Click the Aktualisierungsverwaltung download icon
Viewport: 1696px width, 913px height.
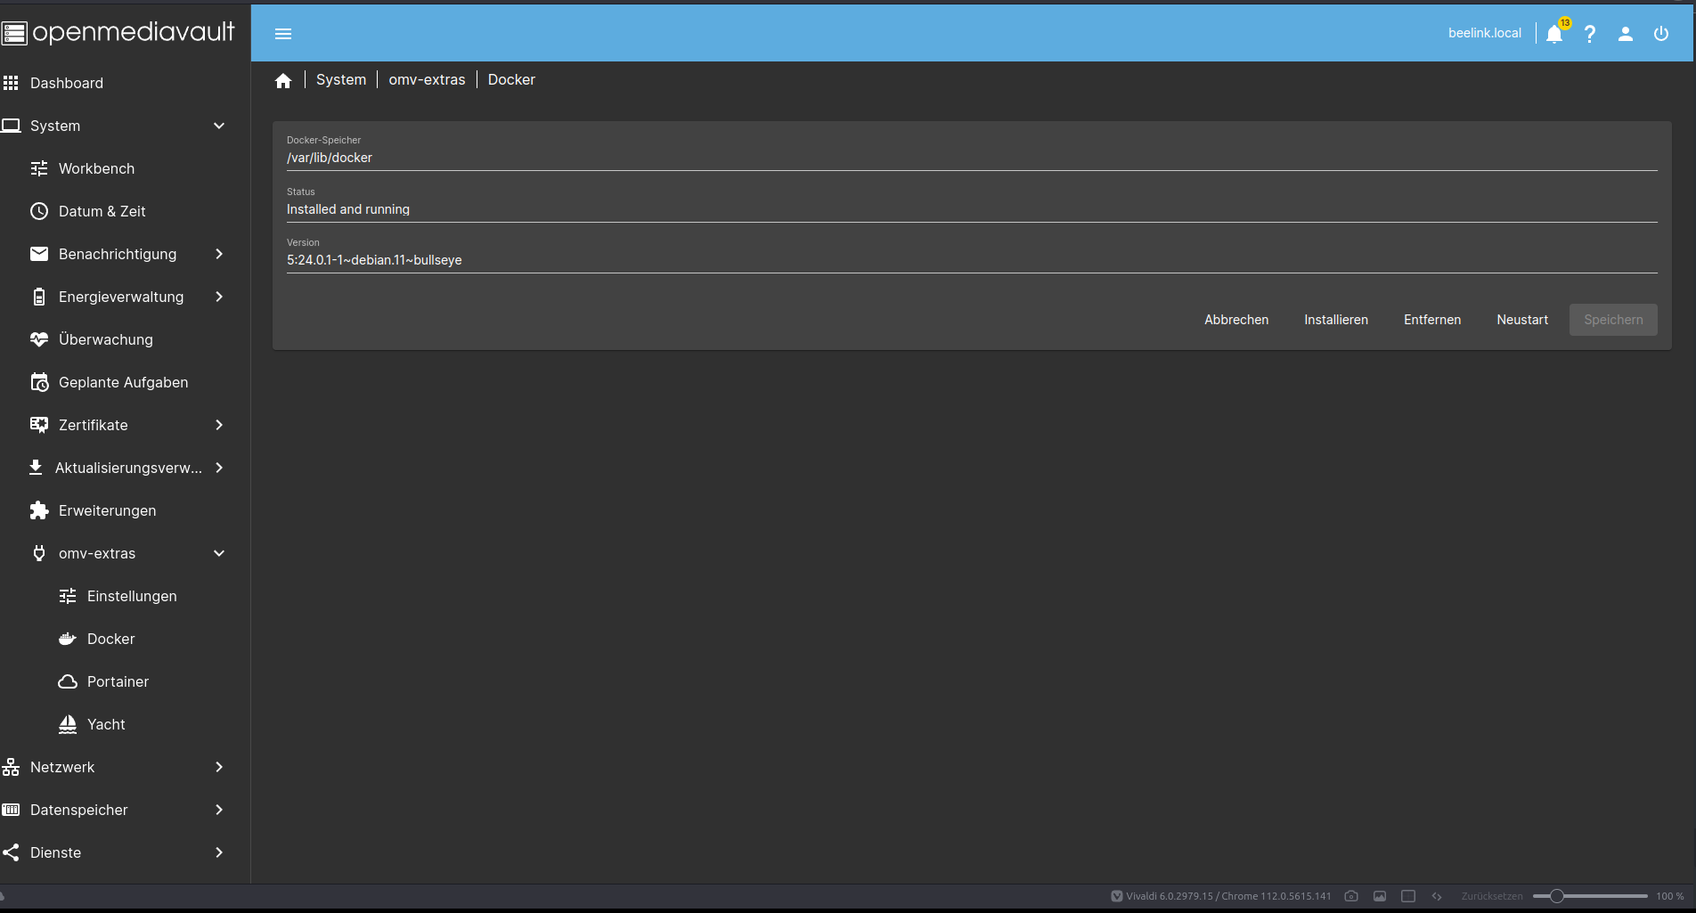pyautogui.click(x=36, y=468)
